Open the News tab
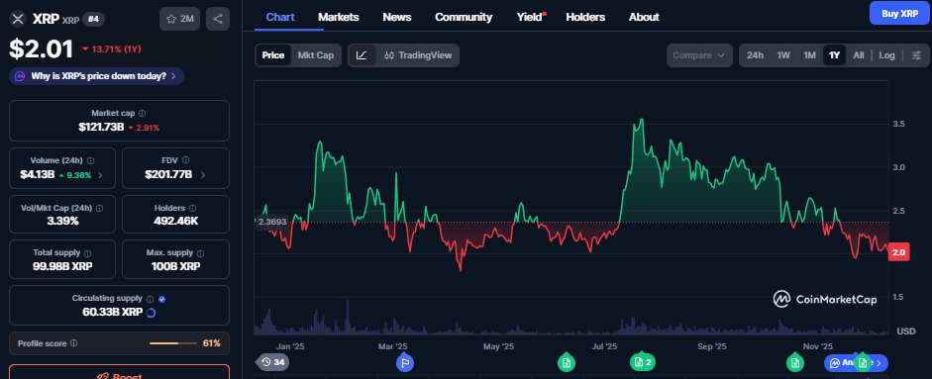The image size is (932, 379). click(397, 17)
